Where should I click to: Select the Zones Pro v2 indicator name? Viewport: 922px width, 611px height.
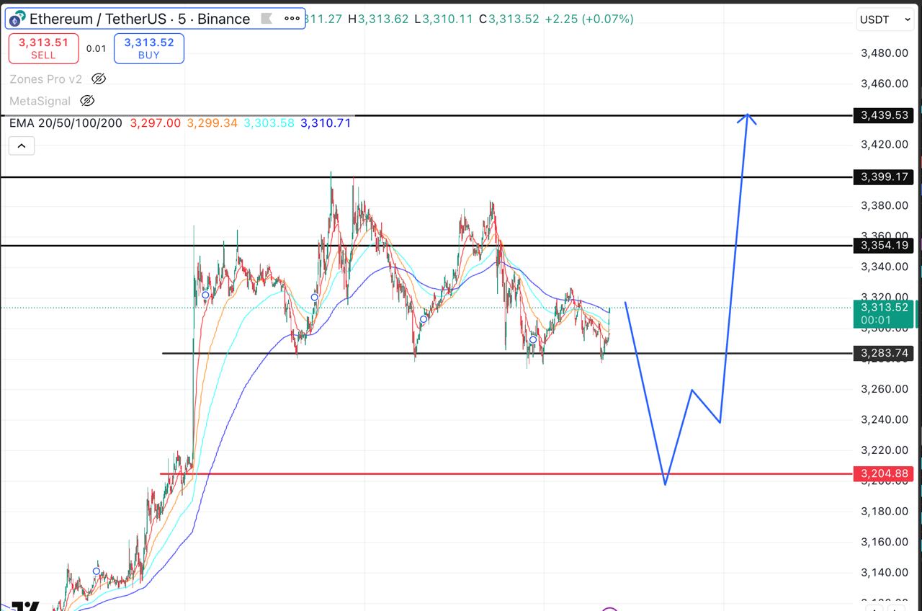(46, 79)
